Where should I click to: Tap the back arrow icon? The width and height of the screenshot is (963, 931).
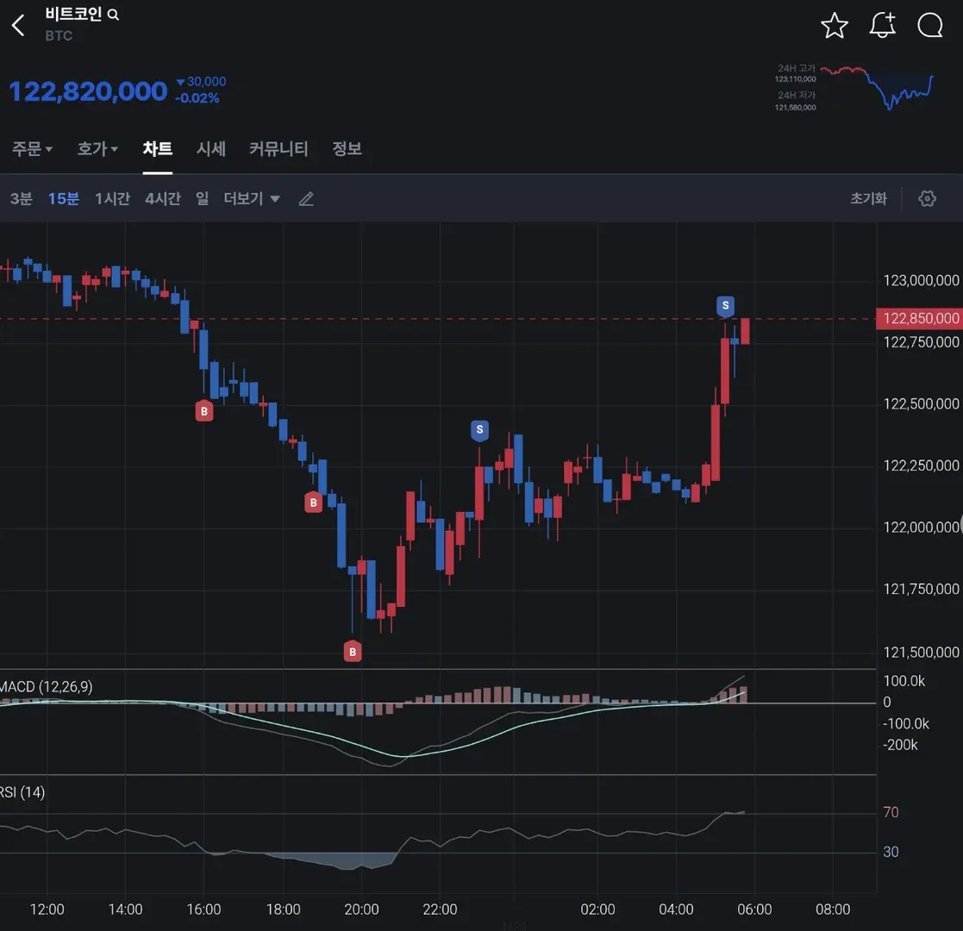pyautogui.click(x=18, y=25)
